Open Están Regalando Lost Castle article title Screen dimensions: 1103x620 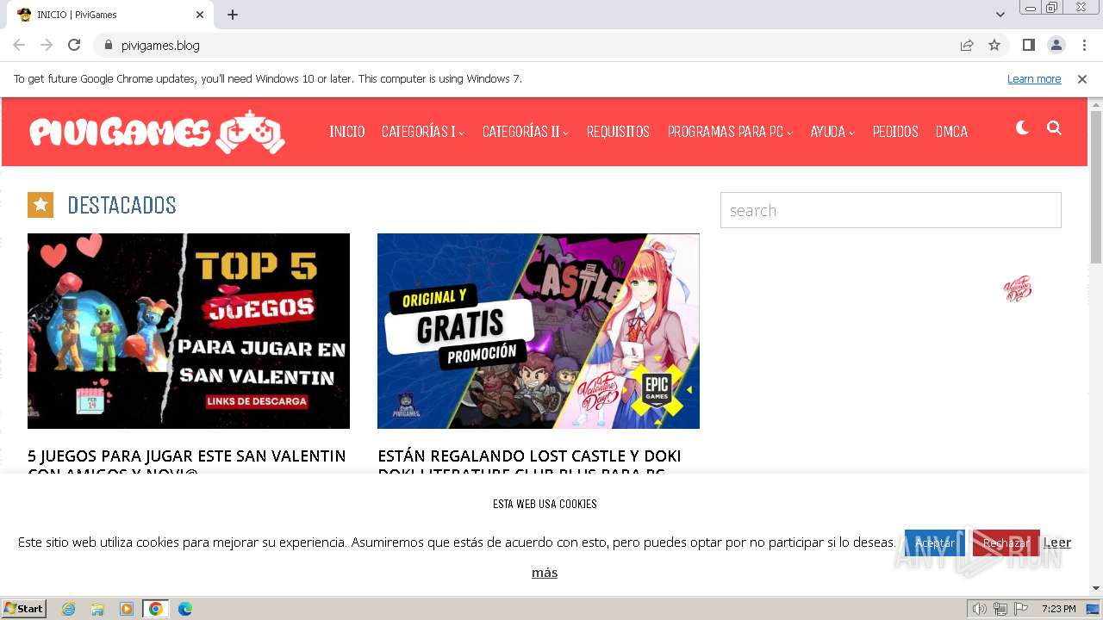point(529,460)
